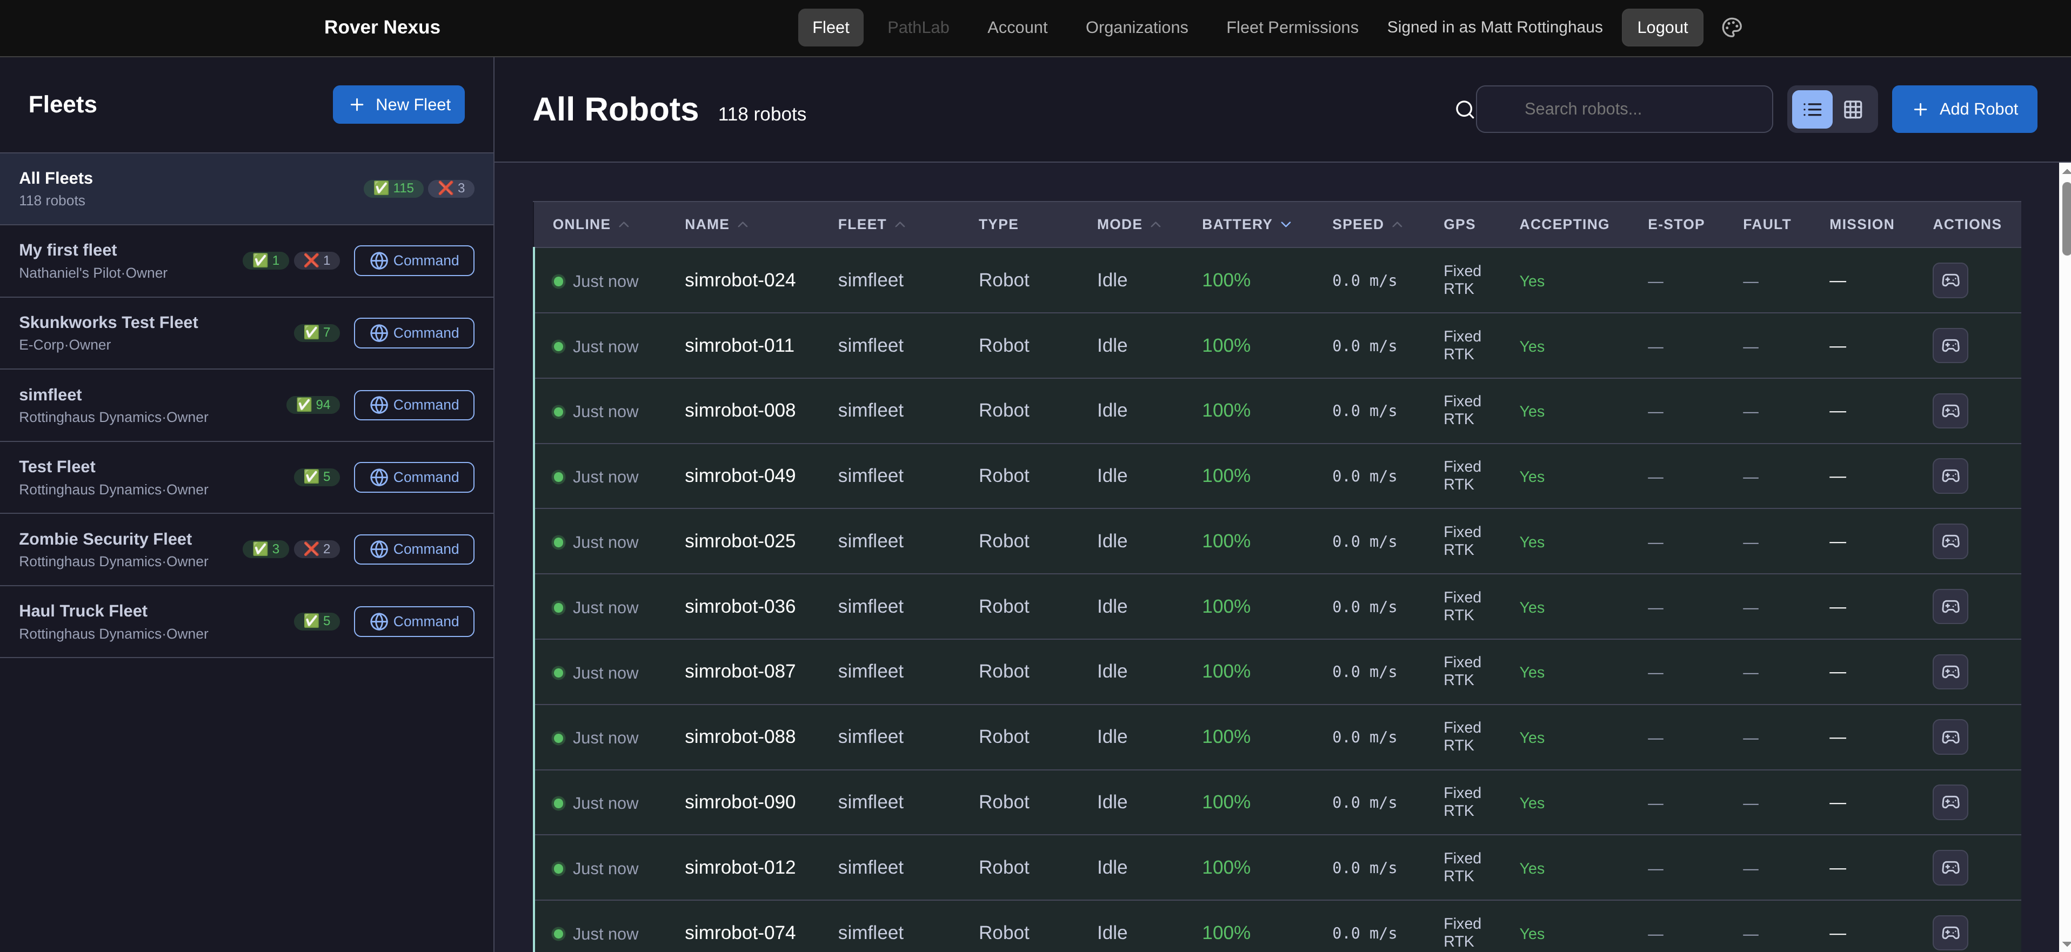Command Skunkworks Test Fleet
The width and height of the screenshot is (2071, 952).
pos(414,333)
